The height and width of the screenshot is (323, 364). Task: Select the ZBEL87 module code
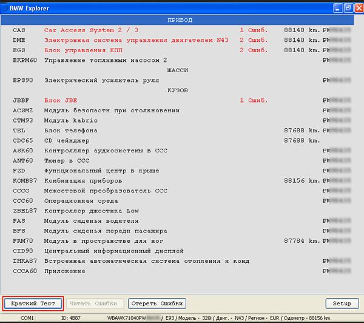[25, 211]
